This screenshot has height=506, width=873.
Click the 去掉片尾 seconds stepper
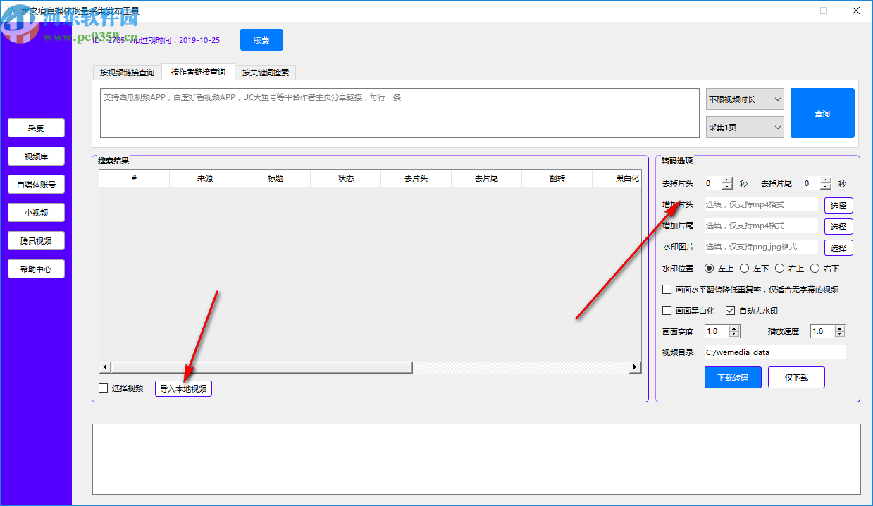pyautogui.click(x=817, y=183)
